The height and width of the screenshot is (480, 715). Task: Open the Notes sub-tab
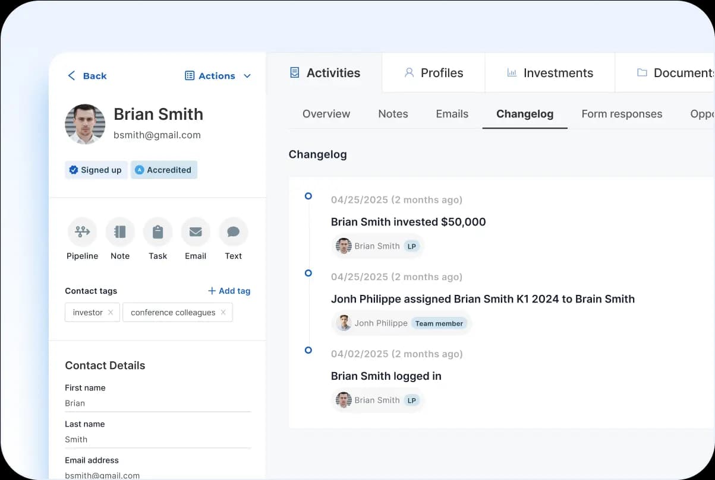[393, 114]
